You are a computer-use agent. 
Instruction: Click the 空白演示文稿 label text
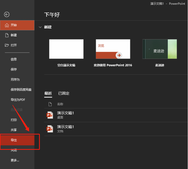[x=66, y=65]
